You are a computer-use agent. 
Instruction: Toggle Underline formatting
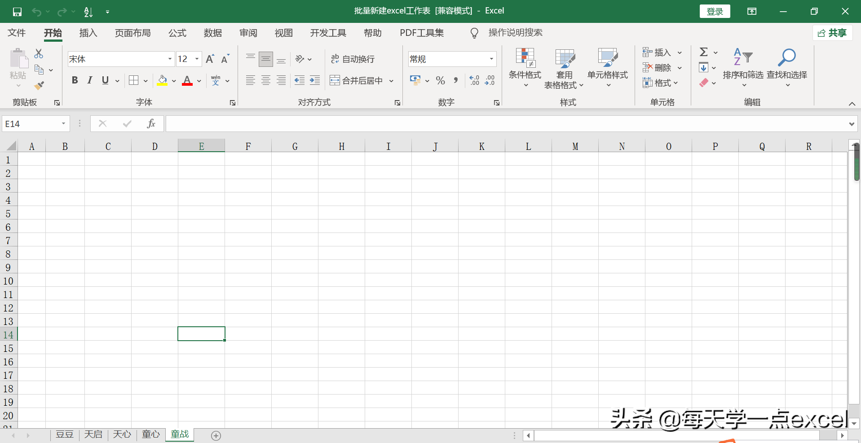pyautogui.click(x=105, y=80)
